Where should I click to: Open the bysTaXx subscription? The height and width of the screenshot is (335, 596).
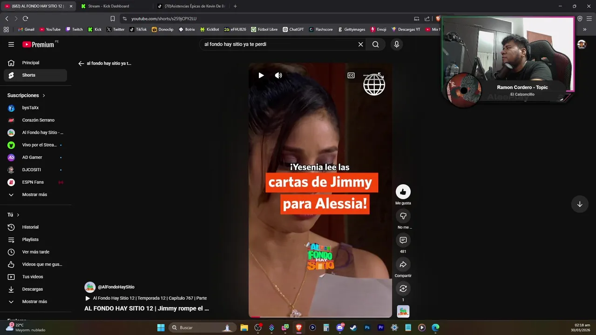(35, 107)
